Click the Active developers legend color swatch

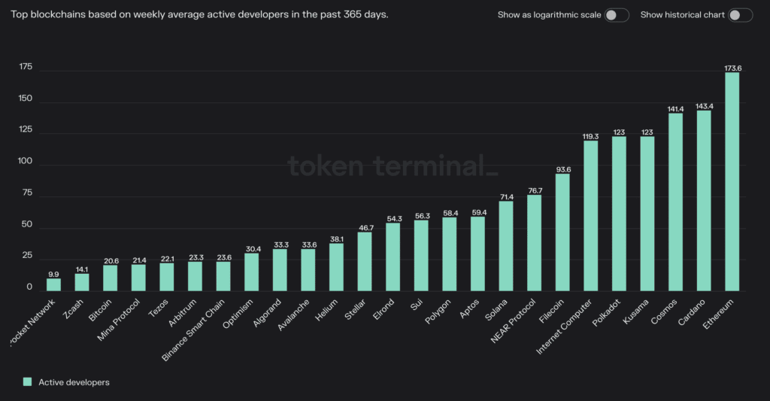(x=27, y=382)
